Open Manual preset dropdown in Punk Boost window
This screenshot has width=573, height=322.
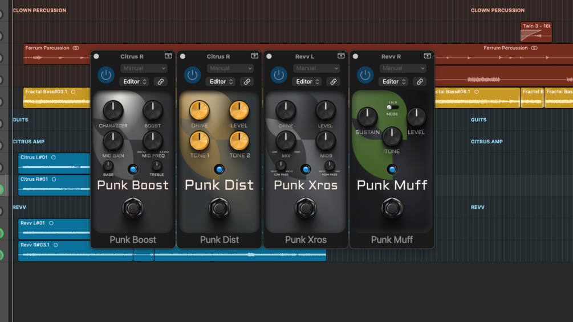[x=144, y=68]
